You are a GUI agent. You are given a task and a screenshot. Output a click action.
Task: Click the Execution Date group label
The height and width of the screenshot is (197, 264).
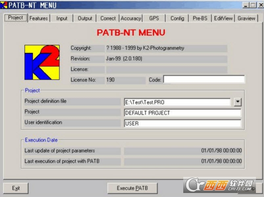click(41, 140)
